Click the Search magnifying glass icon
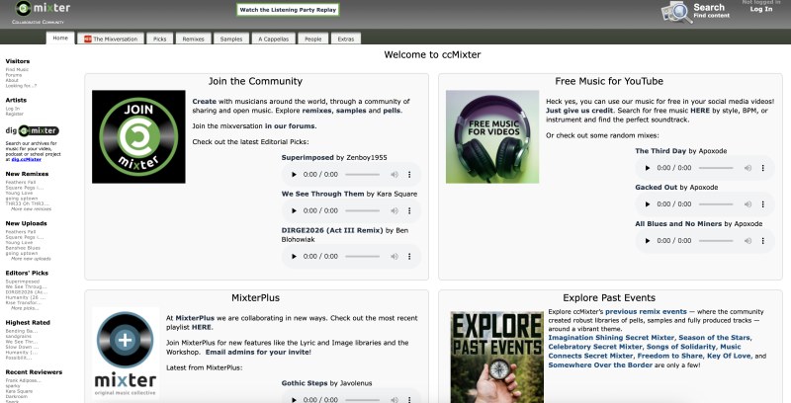Viewport: 791px width, 403px height. click(x=676, y=12)
